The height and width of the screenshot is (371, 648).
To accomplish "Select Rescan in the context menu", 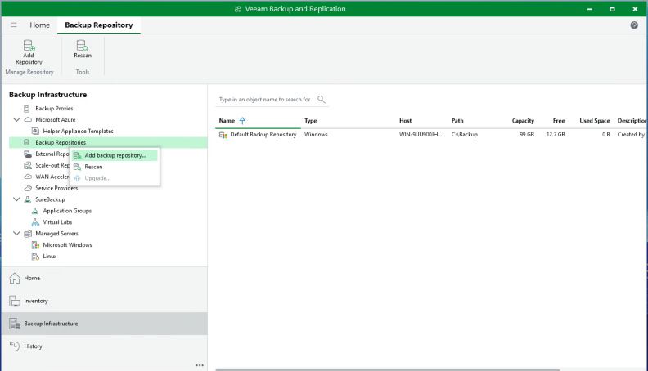I will pyautogui.click(x=93, y=167).
